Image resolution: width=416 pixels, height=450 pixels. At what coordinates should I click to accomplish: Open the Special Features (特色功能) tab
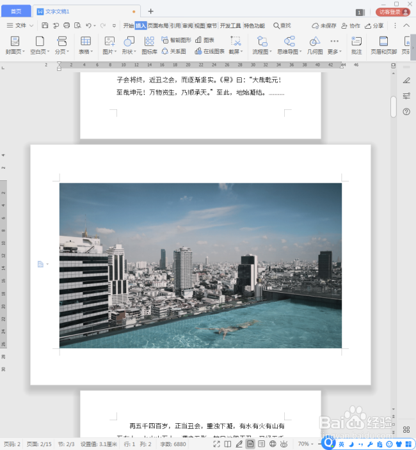pyautogui.click(x=254, y=26)
